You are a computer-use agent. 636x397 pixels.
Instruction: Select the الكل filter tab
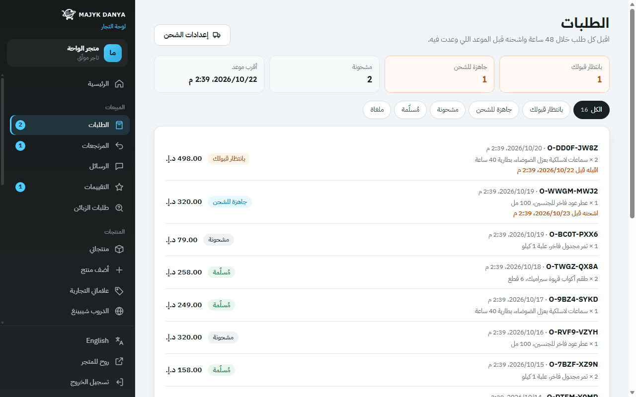[x=591, y=110]
